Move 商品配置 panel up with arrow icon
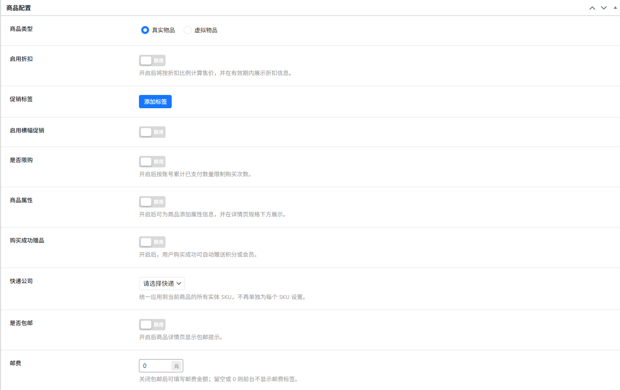Screen dimensions: 620x390 [x=592, y=8]
